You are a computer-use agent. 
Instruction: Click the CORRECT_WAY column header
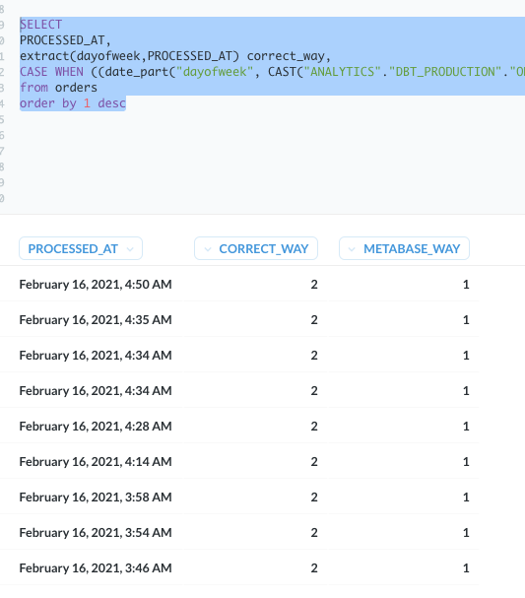256,248
